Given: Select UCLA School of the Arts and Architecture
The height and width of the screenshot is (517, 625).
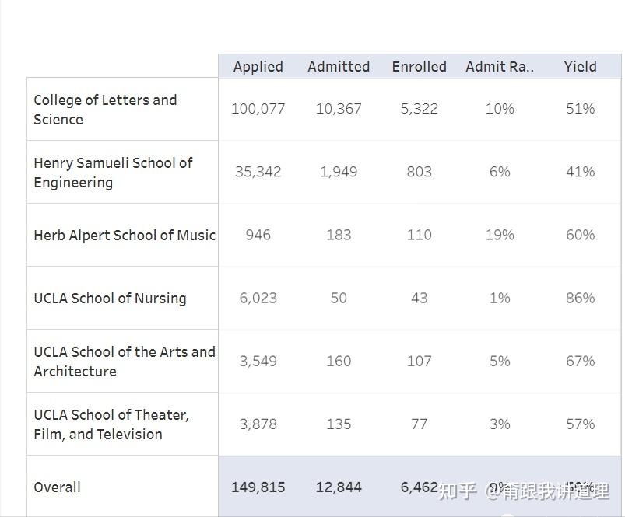Looking at the screenshot, I should [x=124, y=362].
